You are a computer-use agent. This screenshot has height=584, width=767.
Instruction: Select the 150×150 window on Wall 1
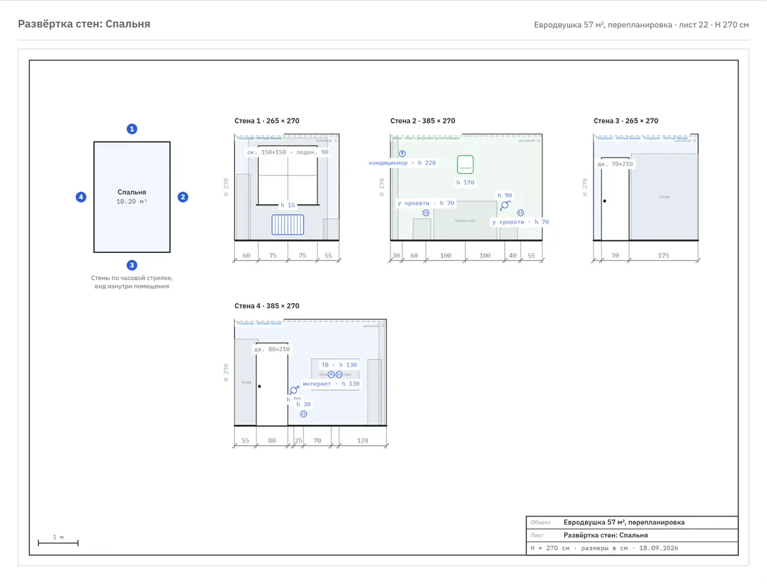(287, 176)
